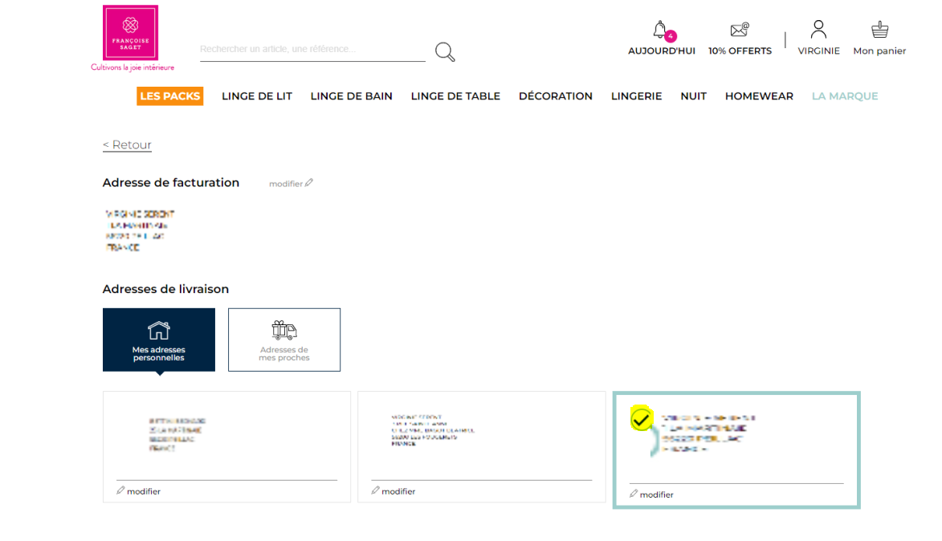Image resolution: width=942 pixels, height=541 pixels.
Task: Open the Linge de lit menu
Action: [x=257, y=96]
